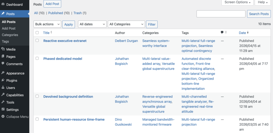Click the Users person icon

click(3, 88)
